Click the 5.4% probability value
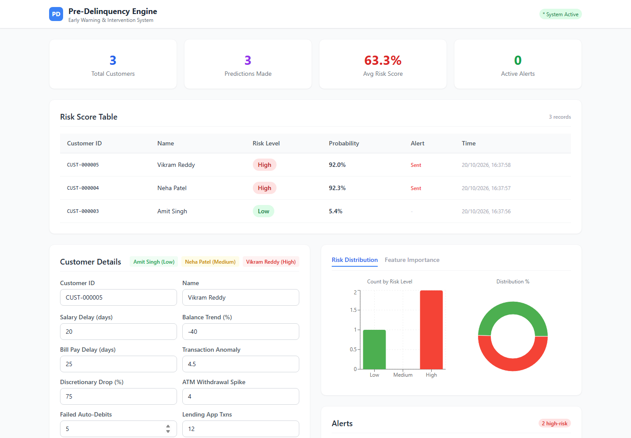The width and height of the screenshot is (631, 438). click(336, 211)
